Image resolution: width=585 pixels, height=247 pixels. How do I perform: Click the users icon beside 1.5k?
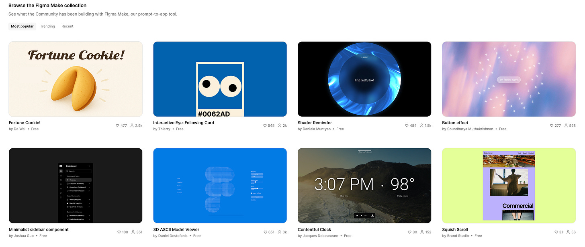[421, 126]
